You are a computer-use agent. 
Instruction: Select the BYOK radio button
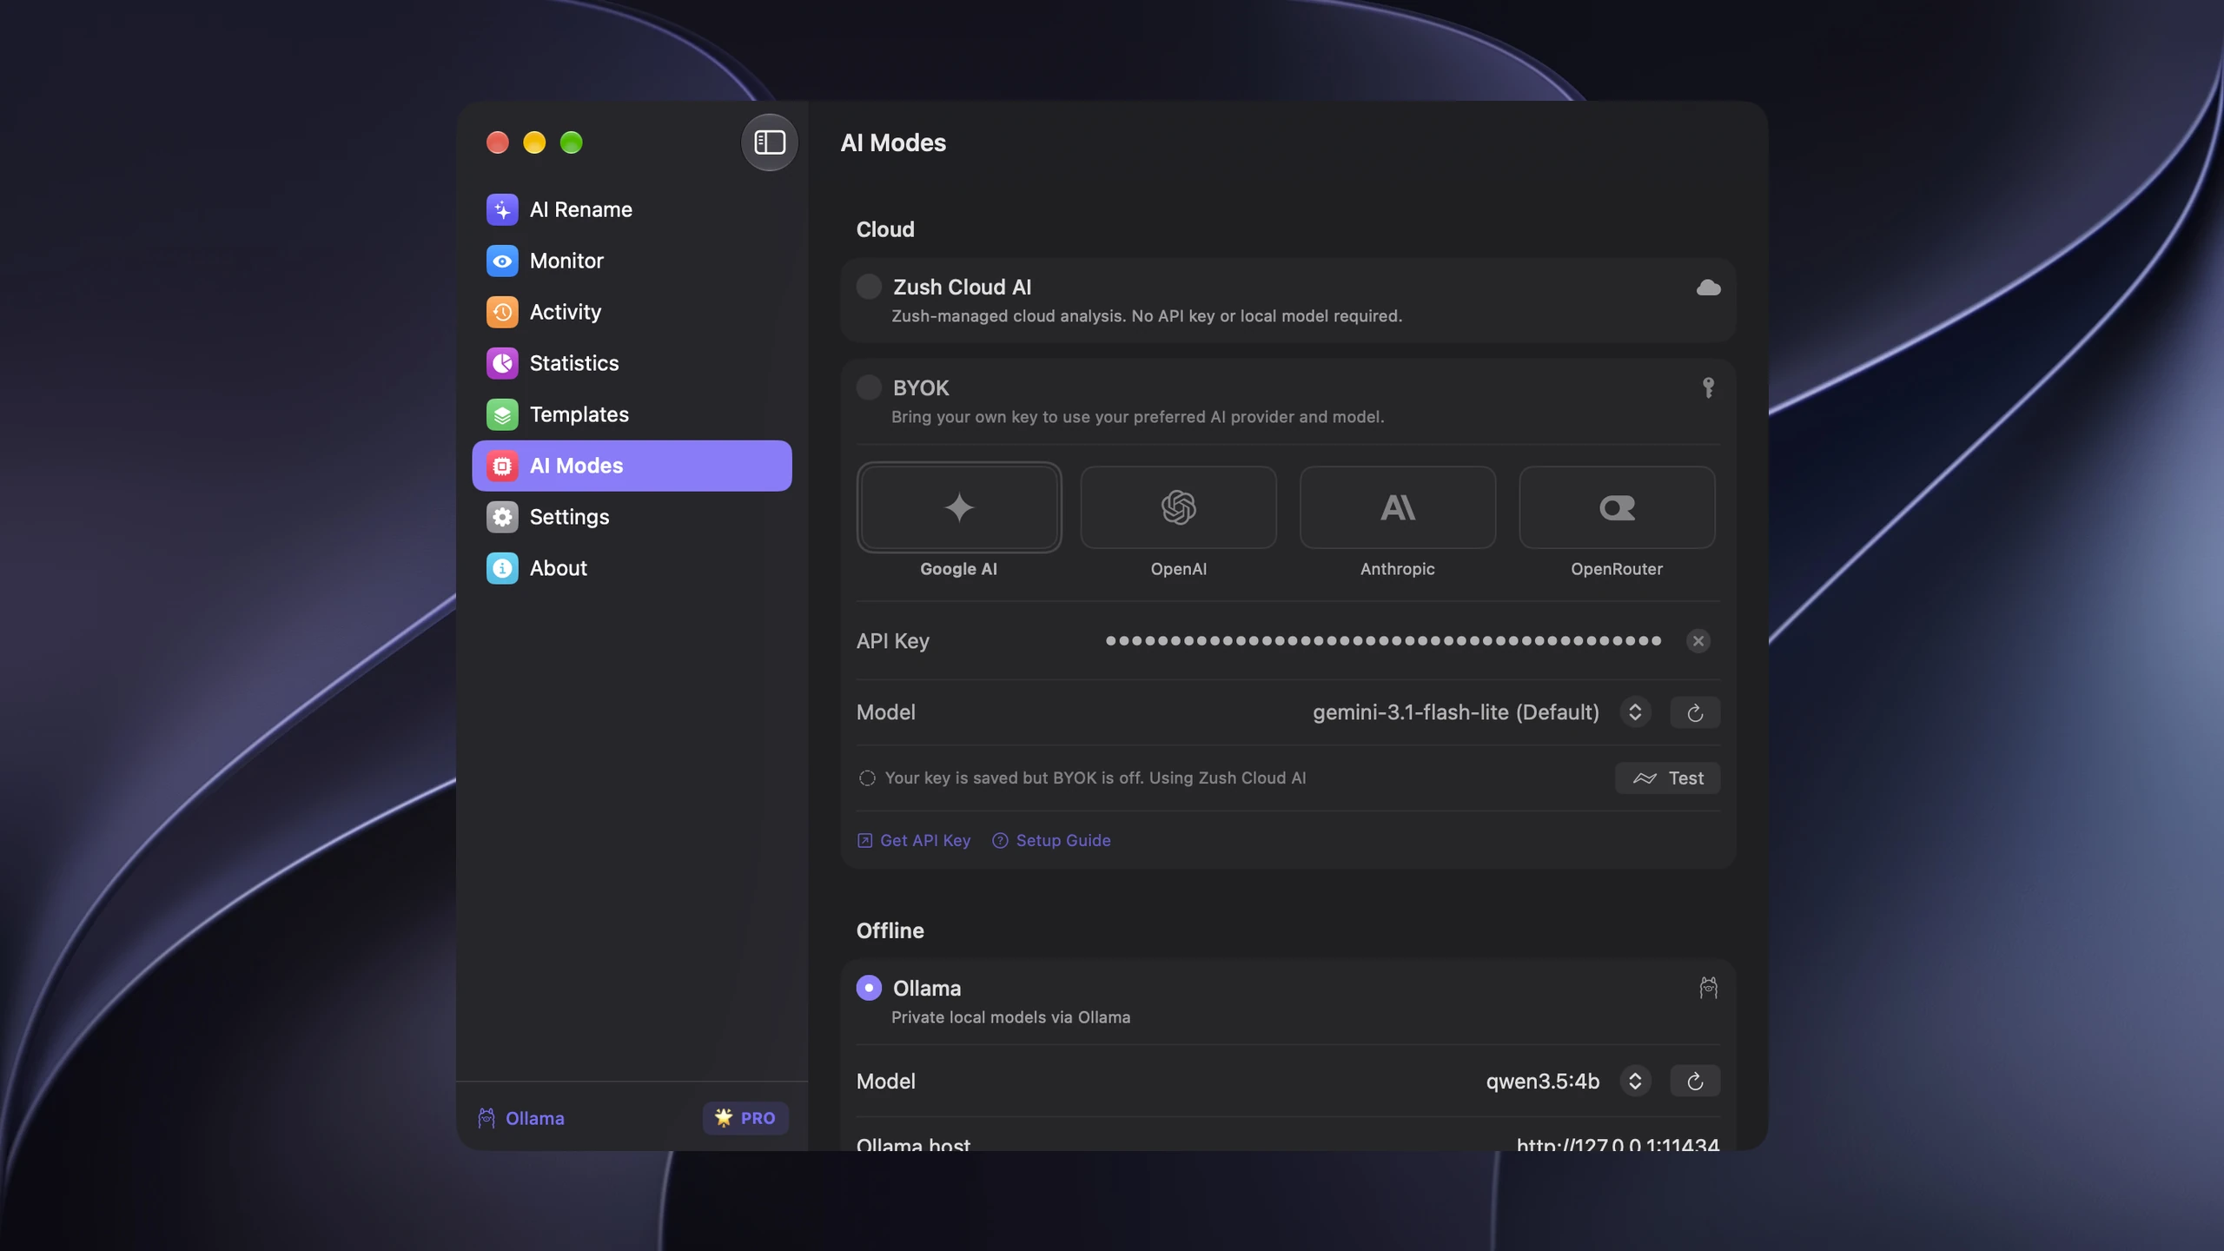(x=869, y=387)
